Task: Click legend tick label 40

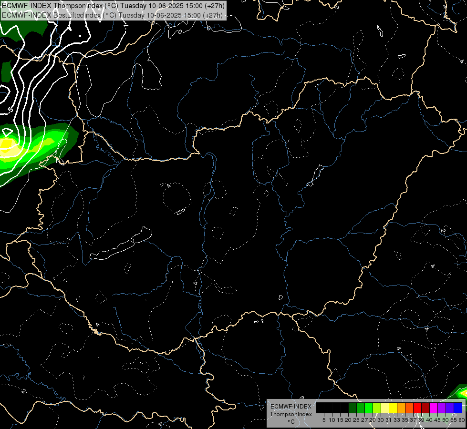Action: click(429, 420)
